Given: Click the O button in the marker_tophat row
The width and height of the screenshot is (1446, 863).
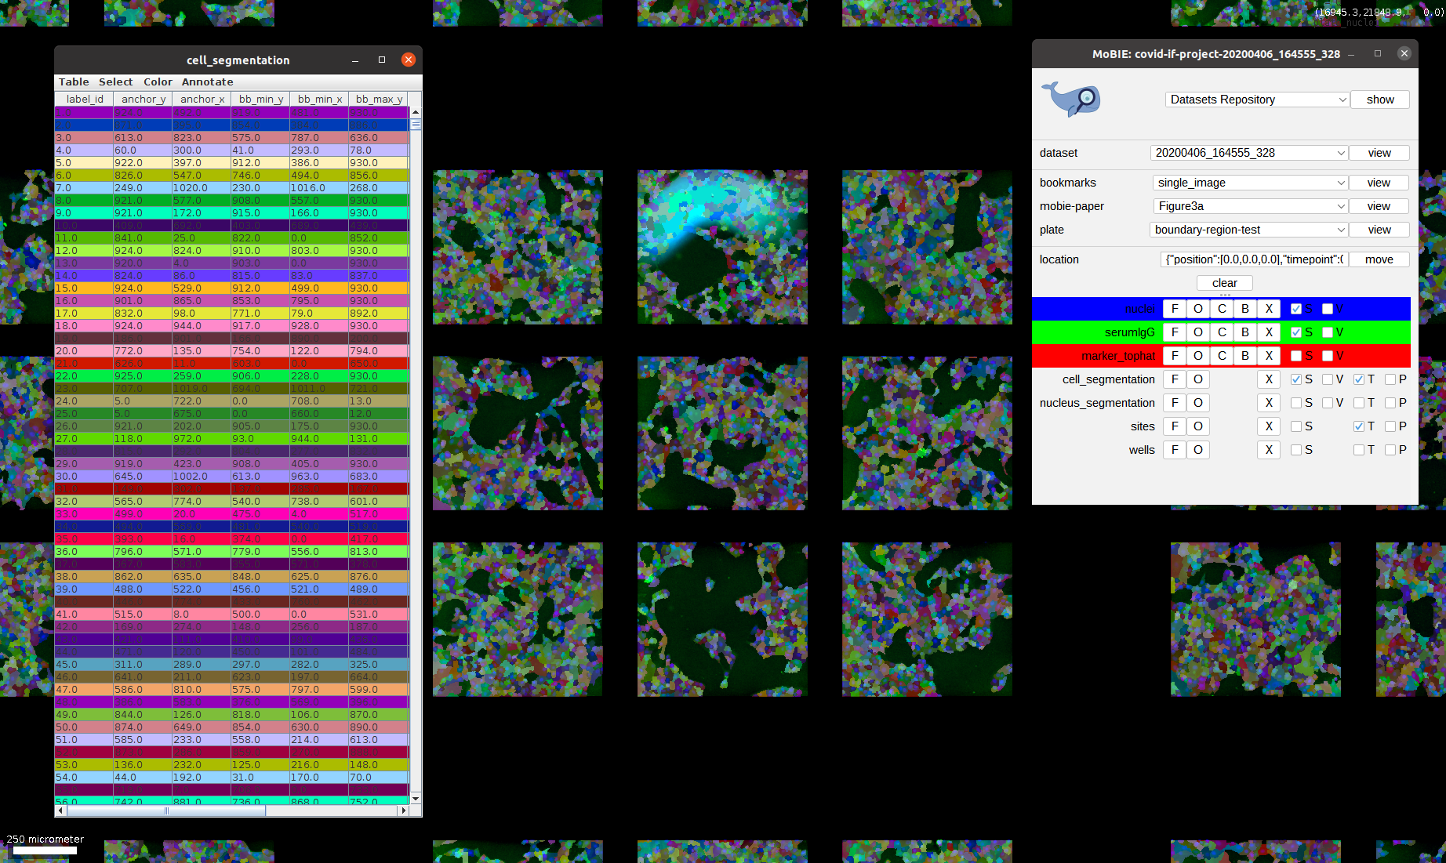Looking at the screenshot, I should click(1197, 356).
